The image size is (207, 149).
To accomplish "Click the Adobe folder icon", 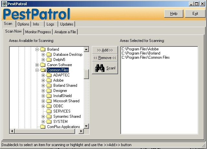I will [x=49, y=80].
